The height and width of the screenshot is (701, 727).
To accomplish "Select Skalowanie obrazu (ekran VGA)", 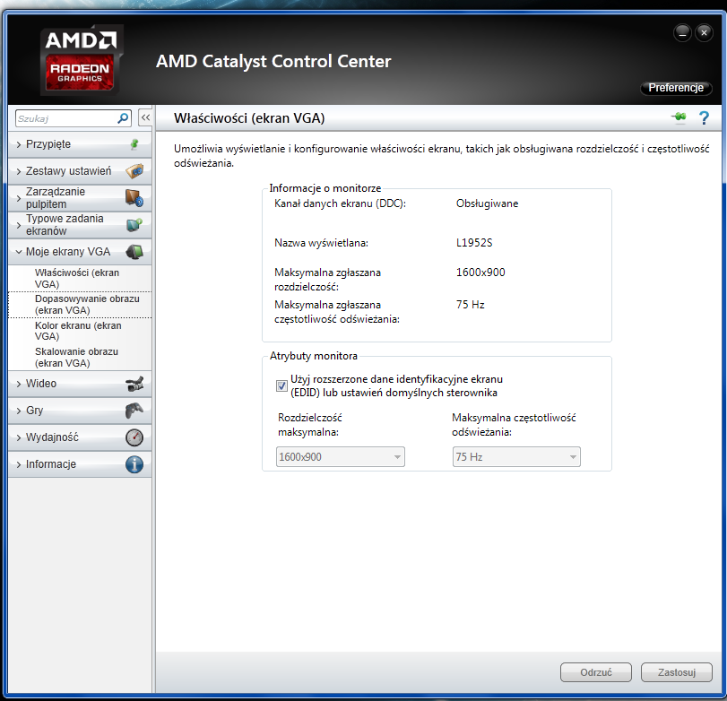I will point(80,357).
